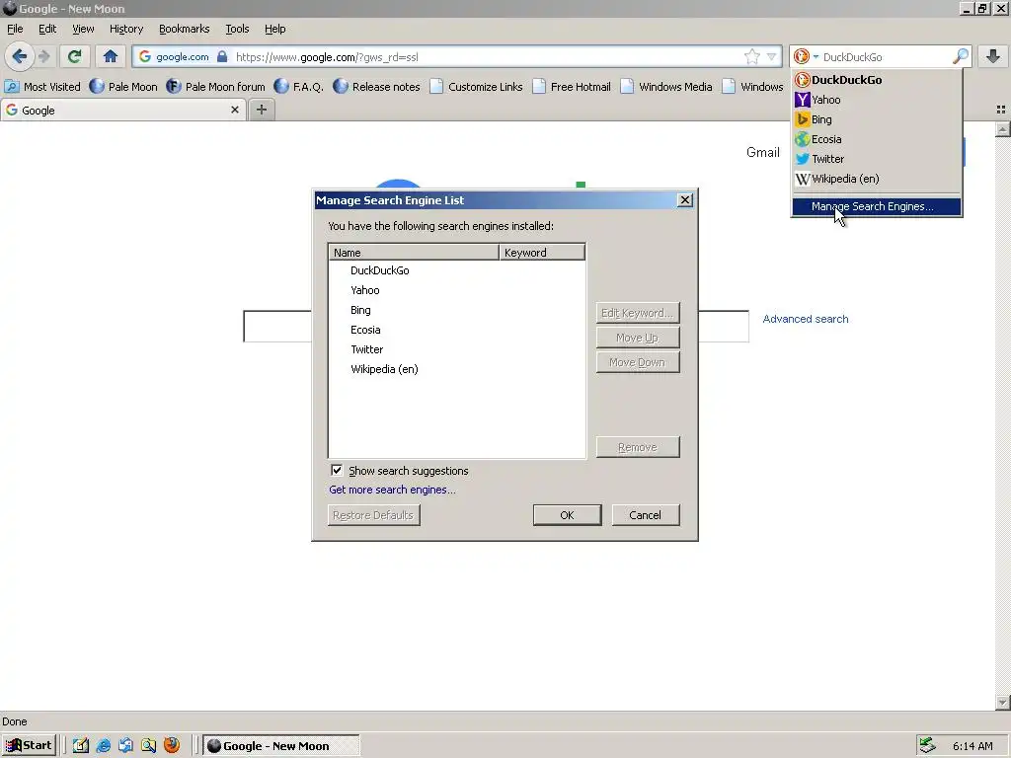Open the F.A.Q. bookmark
This screenshot has width=1011, height=758.
299,87
